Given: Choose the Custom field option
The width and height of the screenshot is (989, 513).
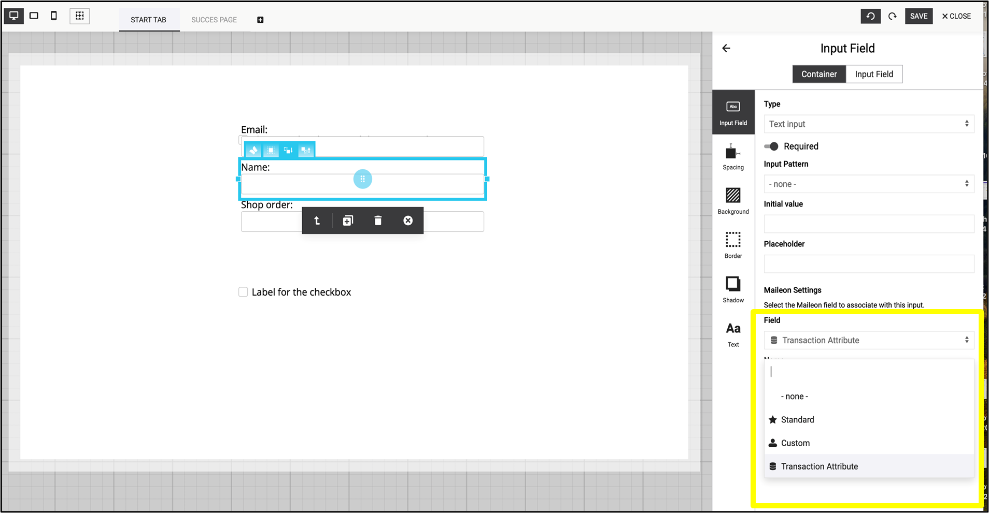Looking at the screenshot, I should [x=869, y=443].
